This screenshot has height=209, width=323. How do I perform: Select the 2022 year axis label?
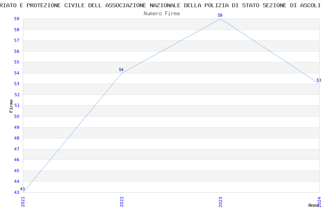tap(122, 201)
